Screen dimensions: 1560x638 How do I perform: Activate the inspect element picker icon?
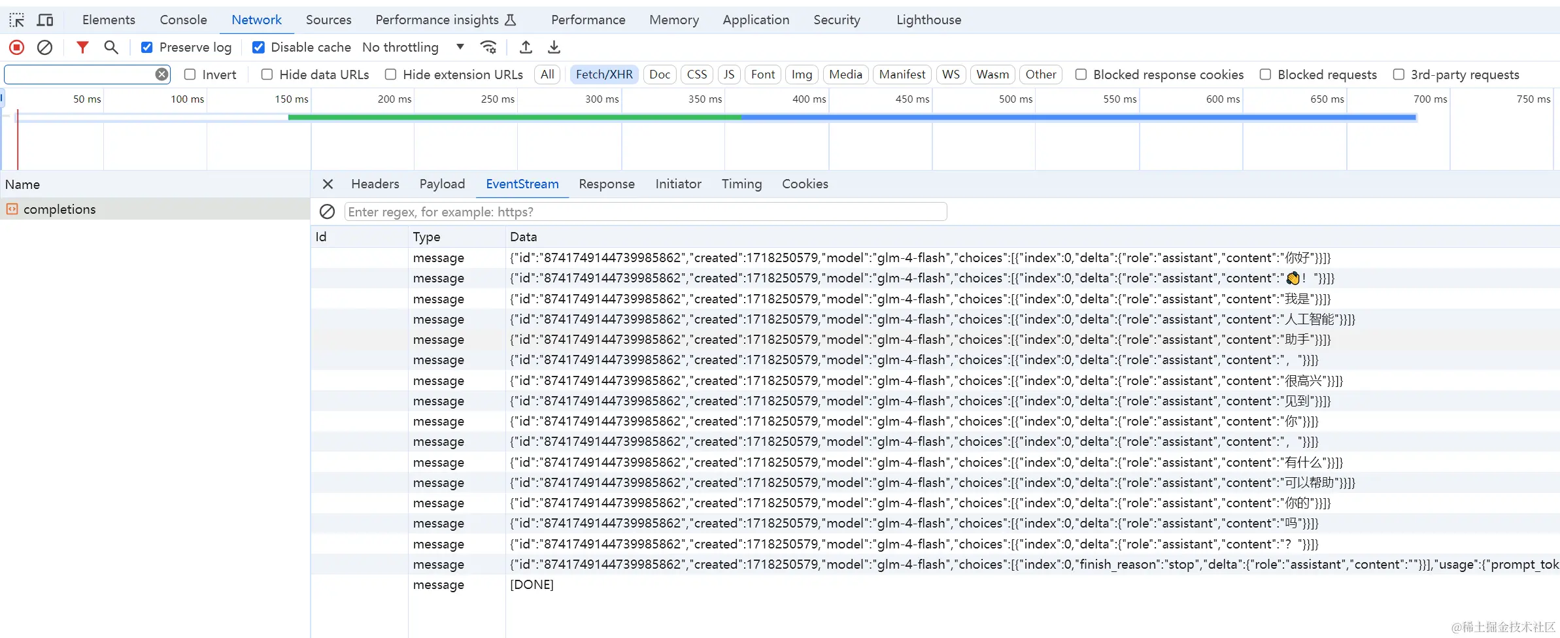tap(17, 20)
